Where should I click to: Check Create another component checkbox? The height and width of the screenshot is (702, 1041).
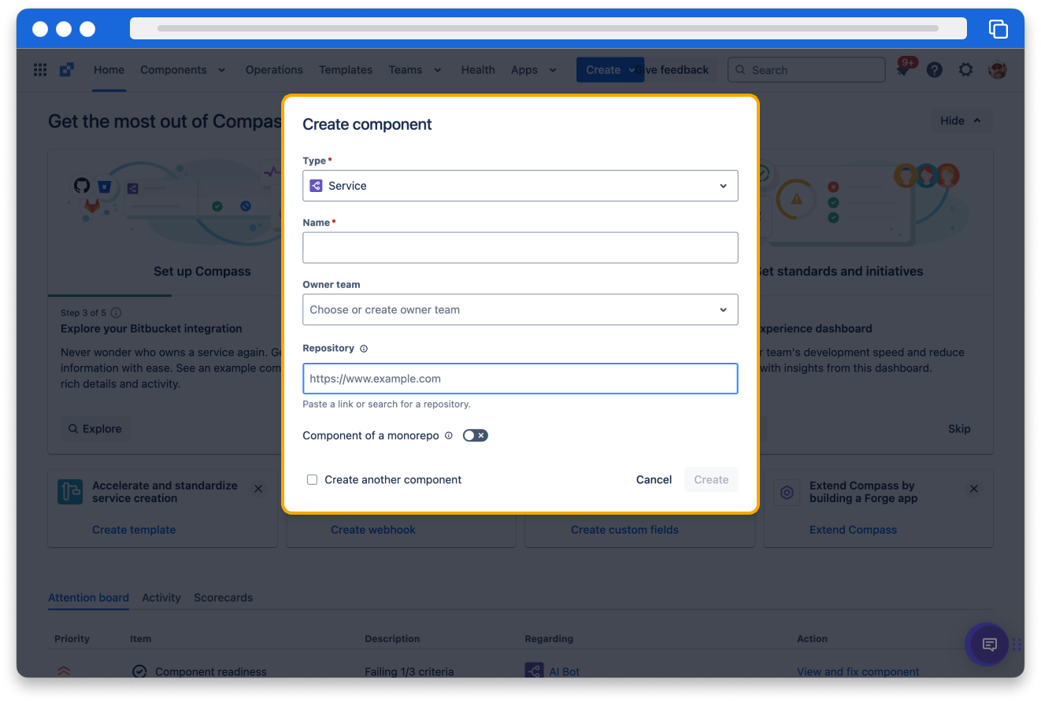click(313, 479)
